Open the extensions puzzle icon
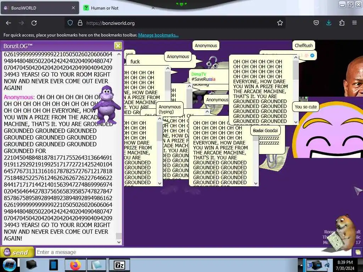The height and width of the screenshot is (272, 363). click(x=342, y=23)
